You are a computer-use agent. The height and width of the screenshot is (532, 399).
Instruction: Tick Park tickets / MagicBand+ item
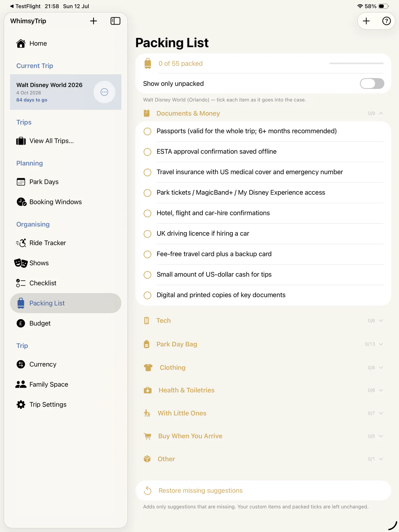click(147, 193)
